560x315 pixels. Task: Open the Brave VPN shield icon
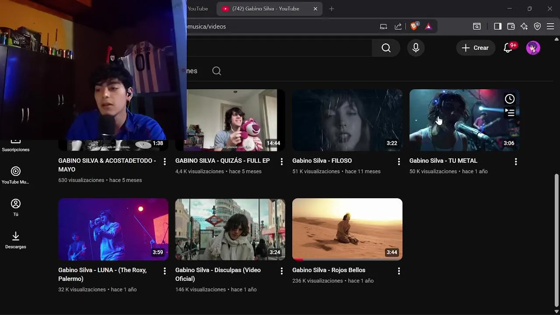coord(537,27)
